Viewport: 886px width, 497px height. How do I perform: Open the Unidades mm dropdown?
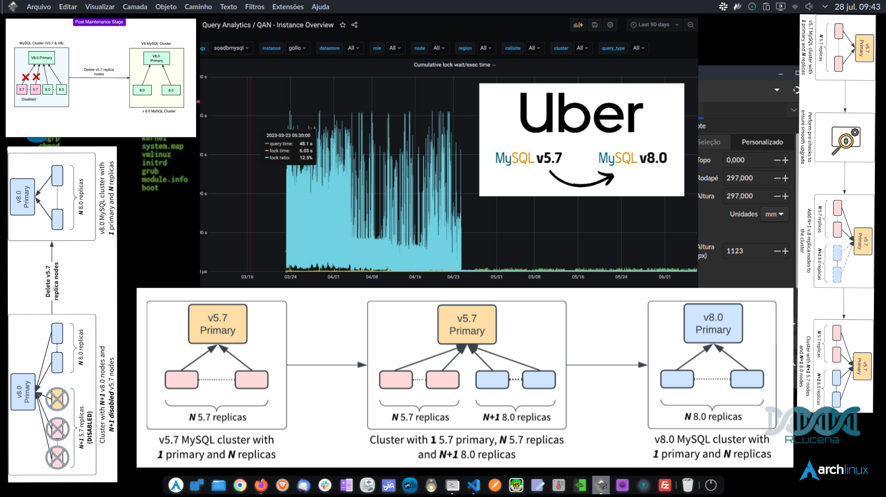click(774, 214)
